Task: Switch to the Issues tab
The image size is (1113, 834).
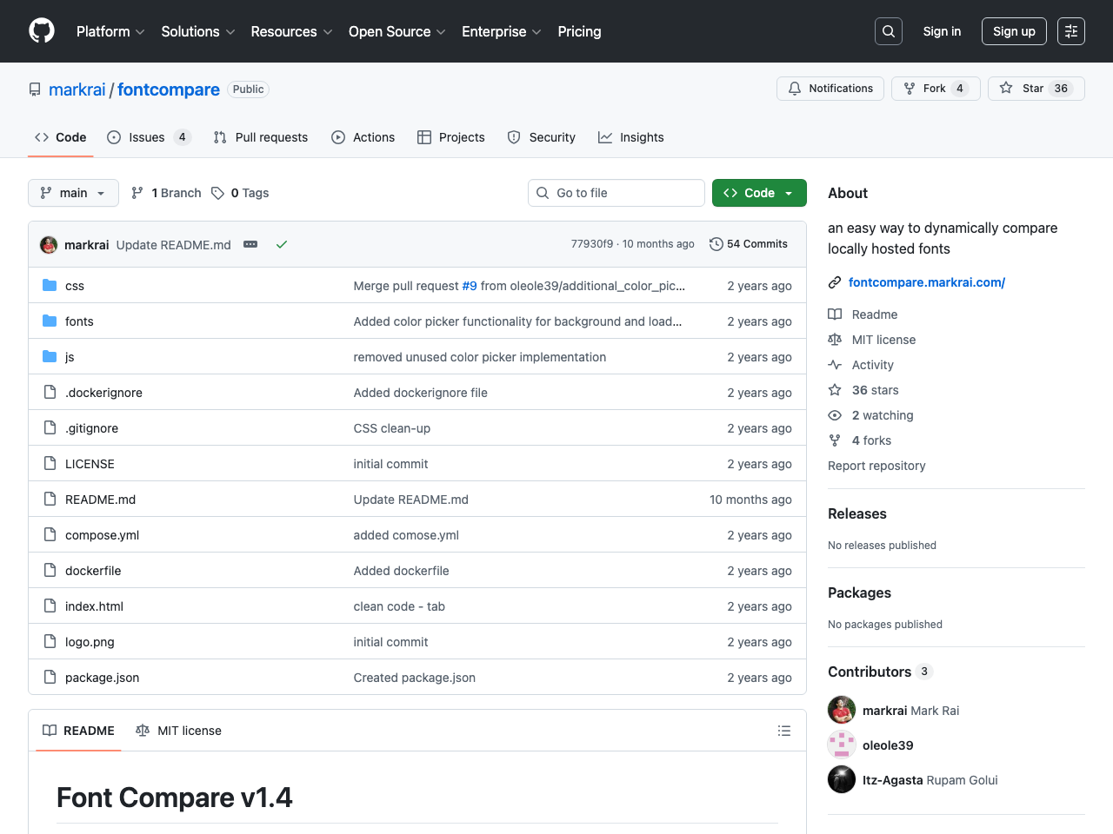Action: (x=148, y=137)
